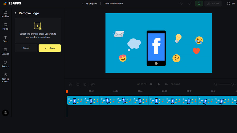Undo the last action

point(181,4)
